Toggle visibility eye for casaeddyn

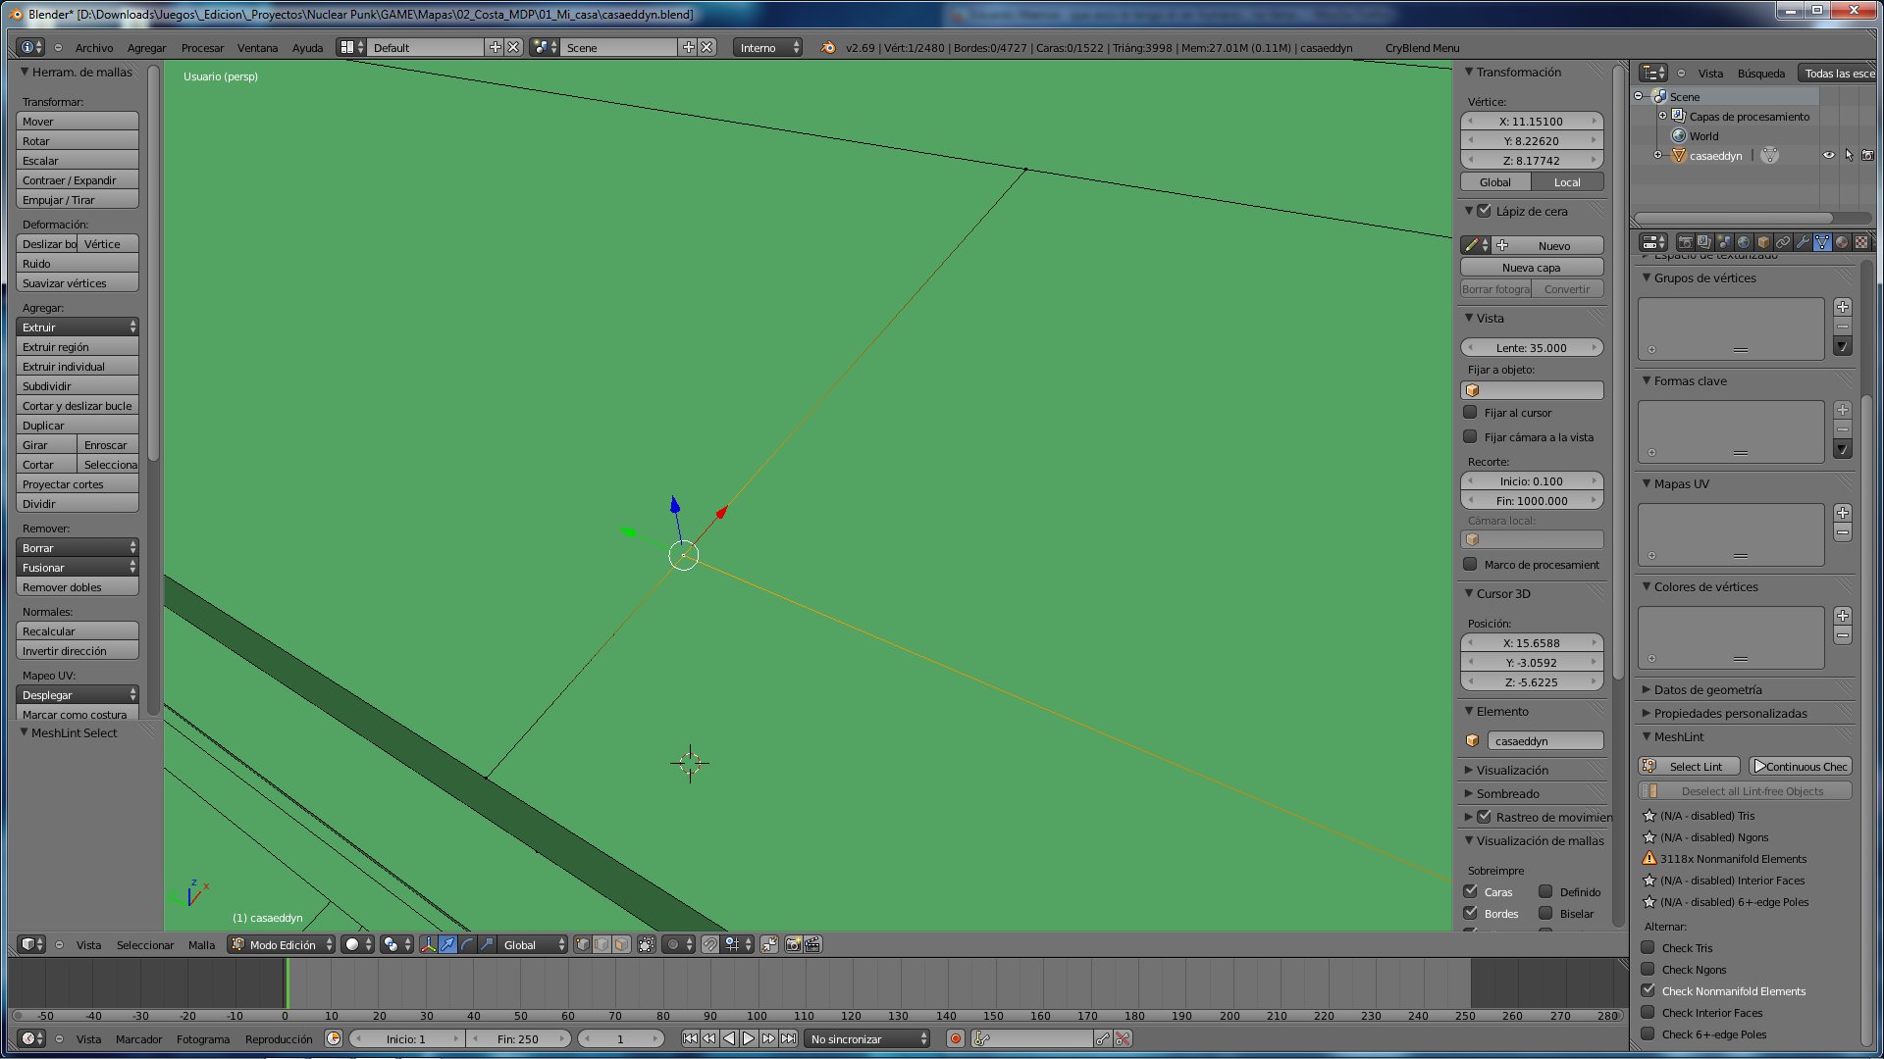[1828, 156]
